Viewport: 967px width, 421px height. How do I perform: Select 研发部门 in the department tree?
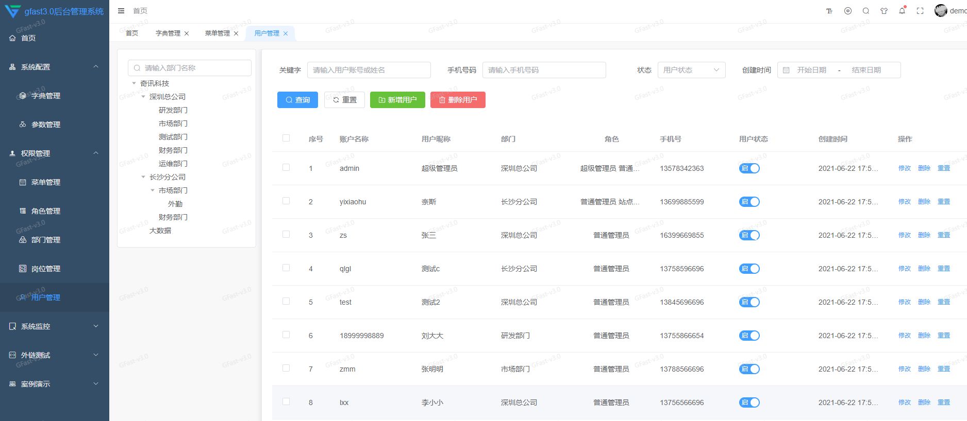[x=173, y=110]
